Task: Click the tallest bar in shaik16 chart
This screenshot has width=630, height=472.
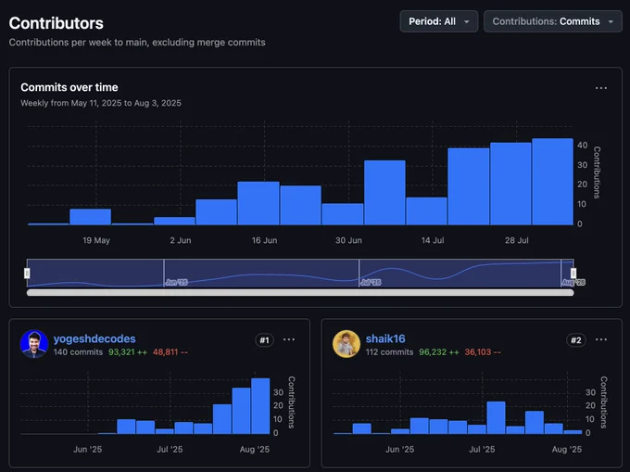Action: 496,417
